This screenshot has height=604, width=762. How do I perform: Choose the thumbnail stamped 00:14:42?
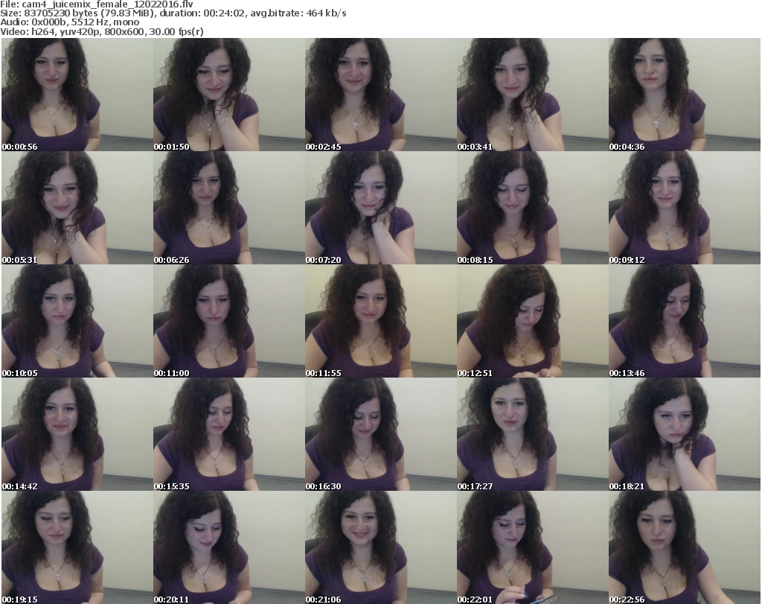pyautogui.click(x=77, y=434)
